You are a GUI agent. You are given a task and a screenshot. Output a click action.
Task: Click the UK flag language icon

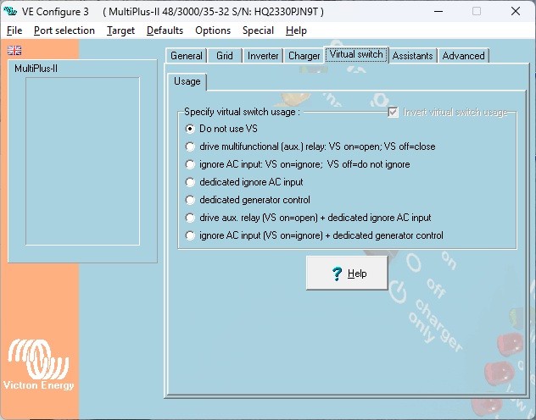[x=14, y=51]
